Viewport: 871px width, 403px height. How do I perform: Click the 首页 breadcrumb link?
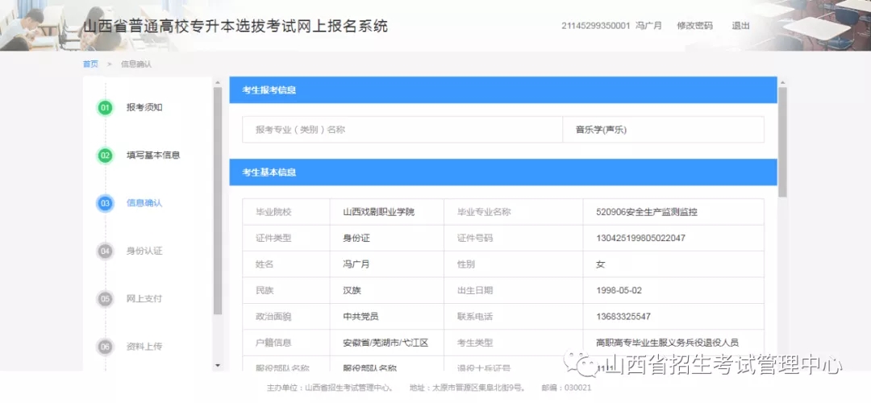pyautogui.click(x=90, y=64)
